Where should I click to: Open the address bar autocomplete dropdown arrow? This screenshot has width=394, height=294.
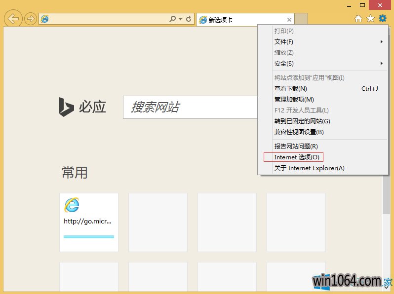coord(180,19)
